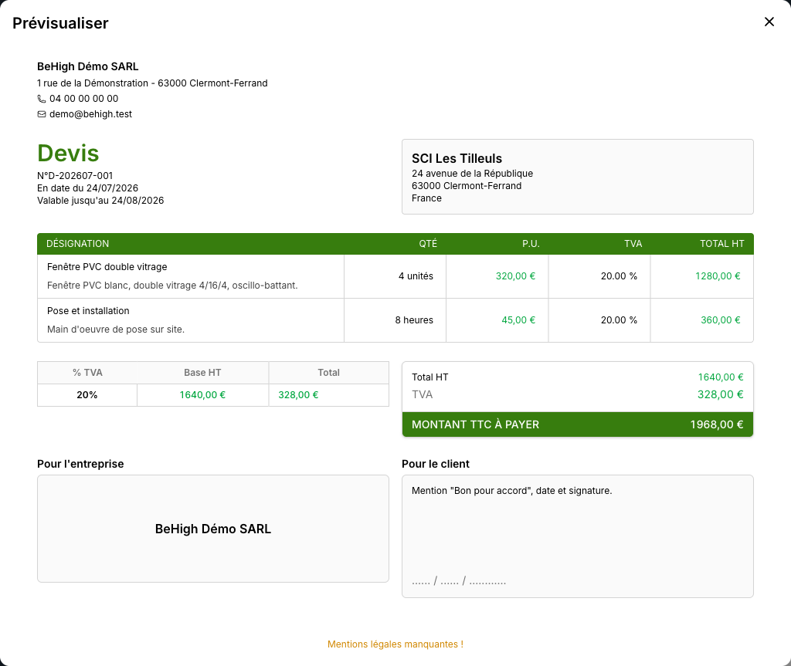This screenshot has height=666, width=791.
Task: Click the Base HT column header
Action: 203,373
